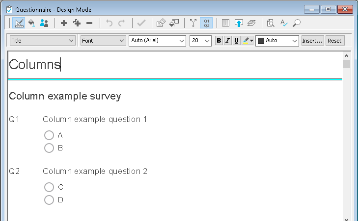
Task: Open the Auto text color swatch
Action: (x=277, y=41)
